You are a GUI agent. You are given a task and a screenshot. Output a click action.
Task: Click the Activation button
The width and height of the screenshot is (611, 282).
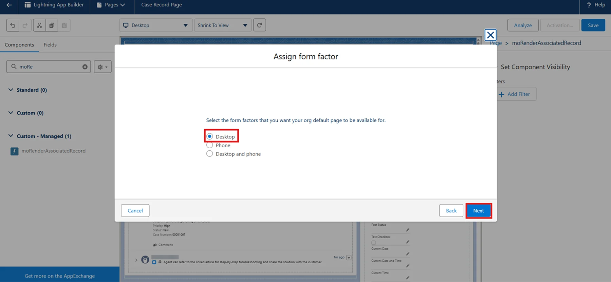(560, 25)
